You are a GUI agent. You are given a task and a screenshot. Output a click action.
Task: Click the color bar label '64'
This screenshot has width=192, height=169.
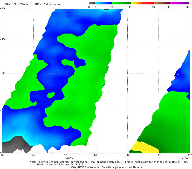pyautogui.click(x=169, y=7)
